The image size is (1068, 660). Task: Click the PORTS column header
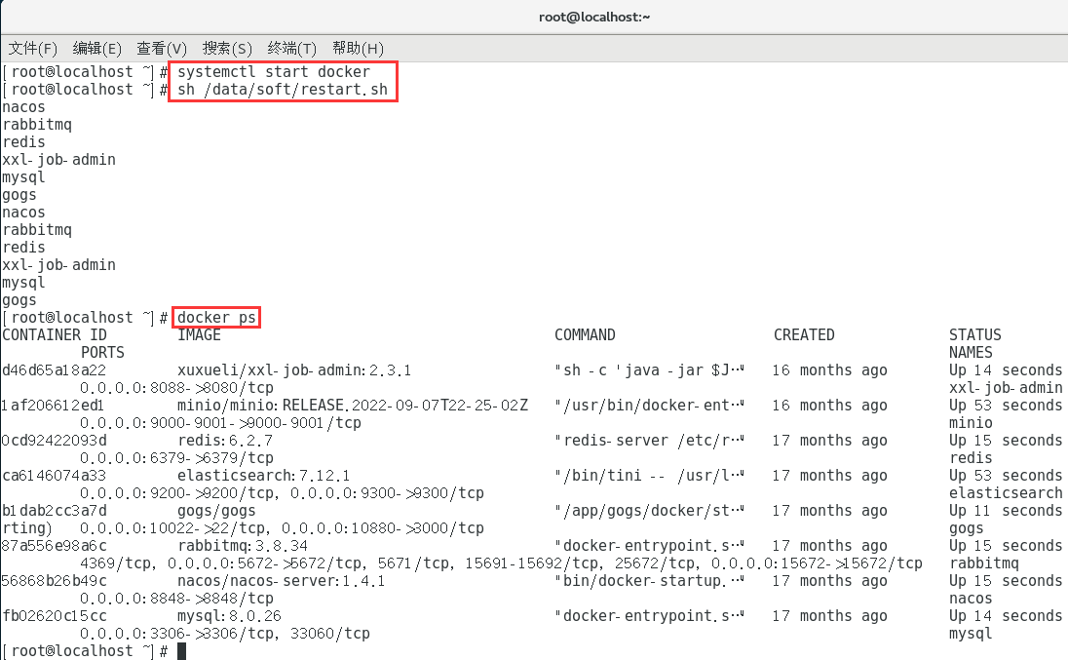[x=103, y=353]
